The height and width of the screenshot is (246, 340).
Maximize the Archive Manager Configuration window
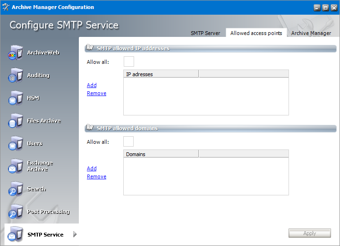(325, 8)
